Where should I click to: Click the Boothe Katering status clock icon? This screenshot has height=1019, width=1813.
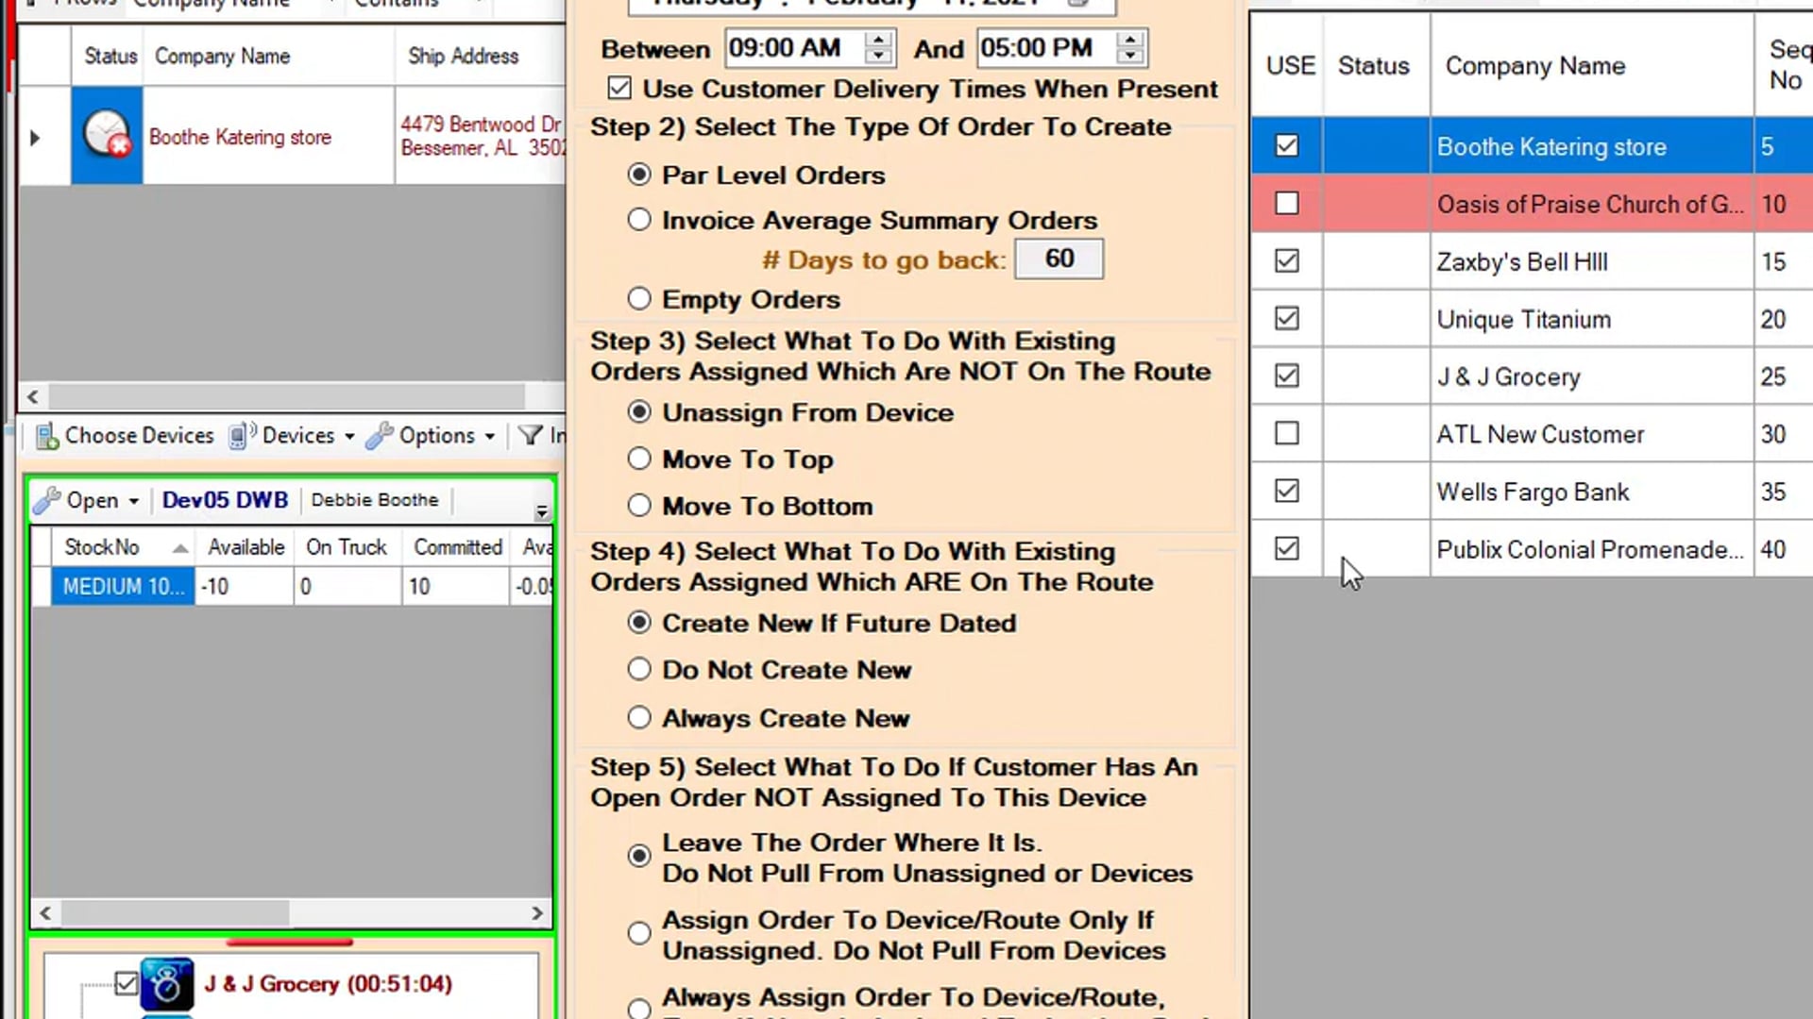106,134
